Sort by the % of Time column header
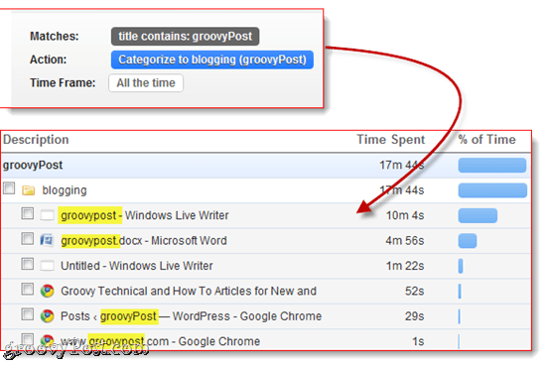The width and height of the screenshot is (546, 365). tap(486, 140)
